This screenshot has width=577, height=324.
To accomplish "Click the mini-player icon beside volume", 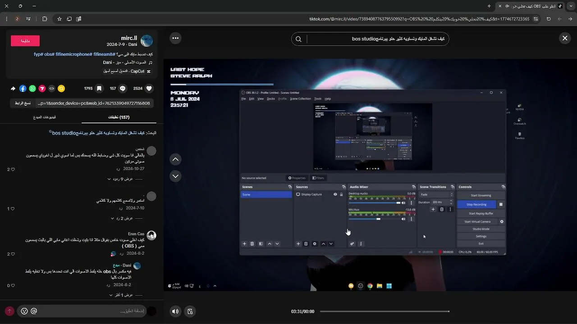I will click(190, 311).
